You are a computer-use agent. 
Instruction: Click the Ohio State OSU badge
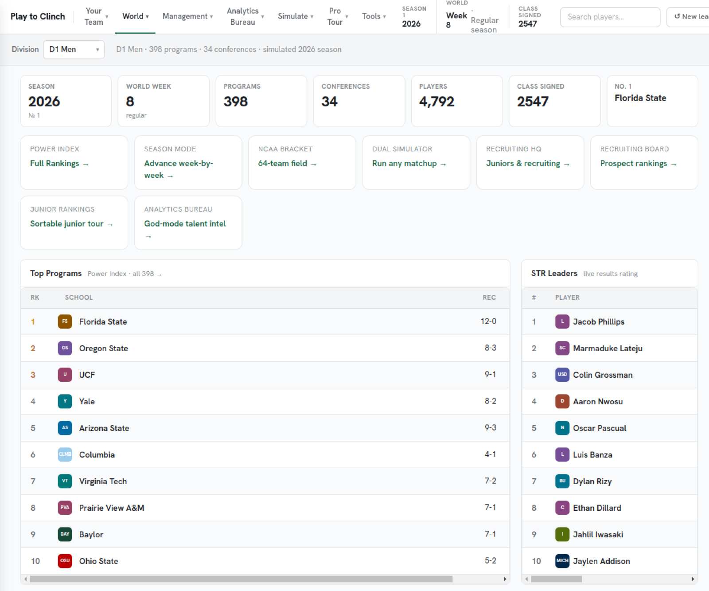click(x=65, y=561)
